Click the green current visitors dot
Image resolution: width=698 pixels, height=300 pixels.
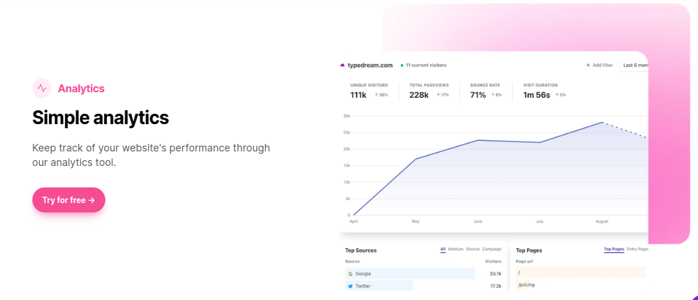[402, 66]
